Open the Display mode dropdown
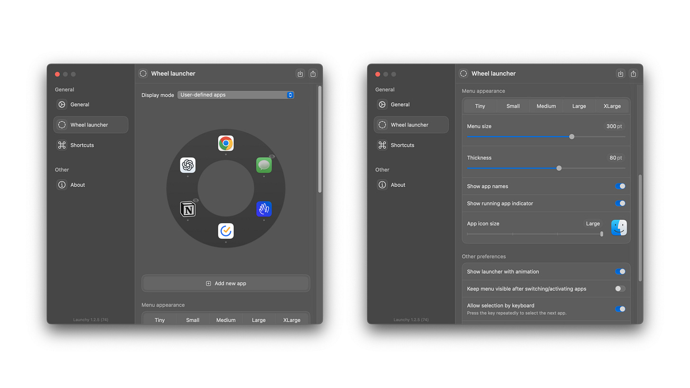This screenshot has width=690, height=388. tap(236, 95)
